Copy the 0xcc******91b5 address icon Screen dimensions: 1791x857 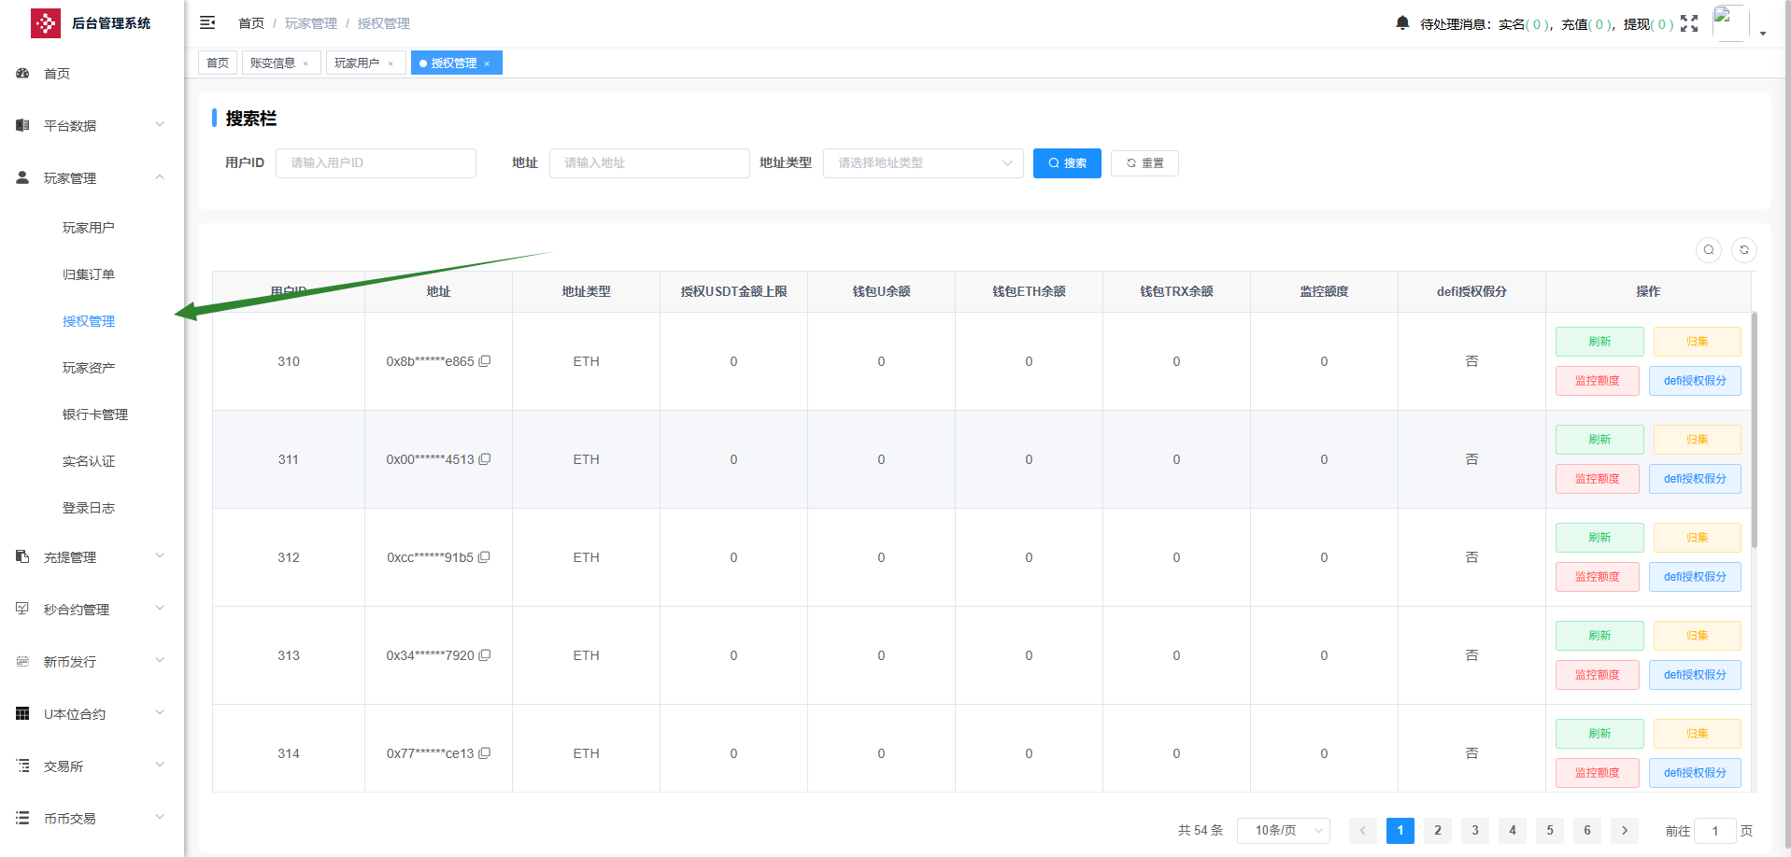pos(484,557)
